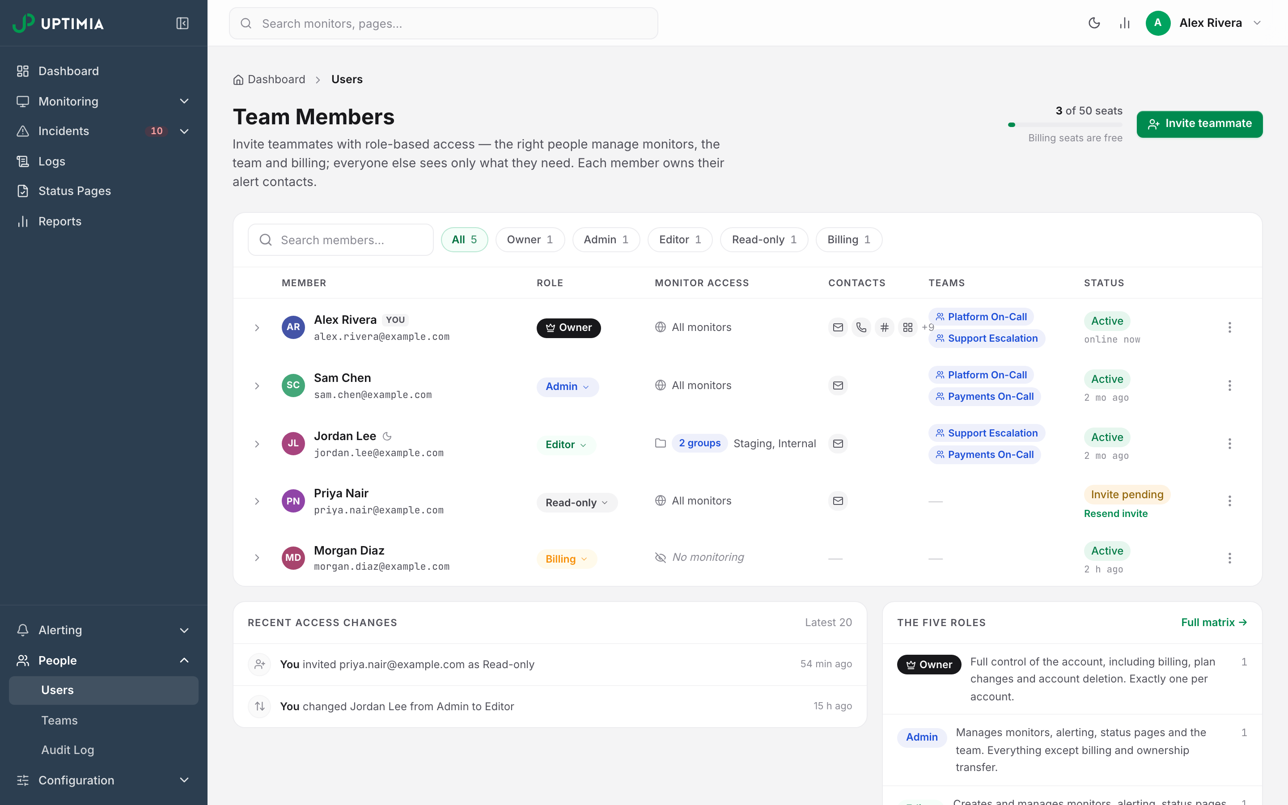This screenshot has width=1288, height=805.
Task: Expand the Alex Rivera member row
Action: click(x=257, y=327)
